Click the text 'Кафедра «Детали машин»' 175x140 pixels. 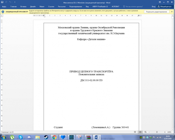coord(91,39)
